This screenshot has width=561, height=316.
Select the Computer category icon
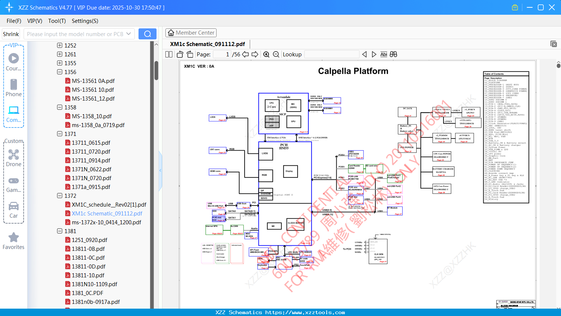click(x=14, y=114)
